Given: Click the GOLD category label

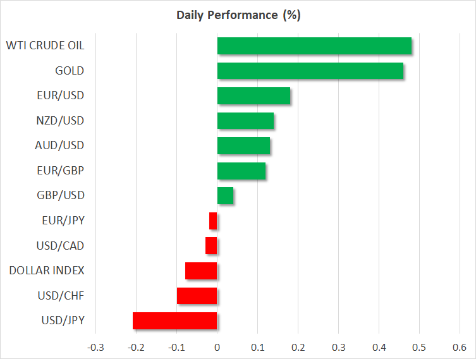Looking at the screenshot, I should 70,71.
